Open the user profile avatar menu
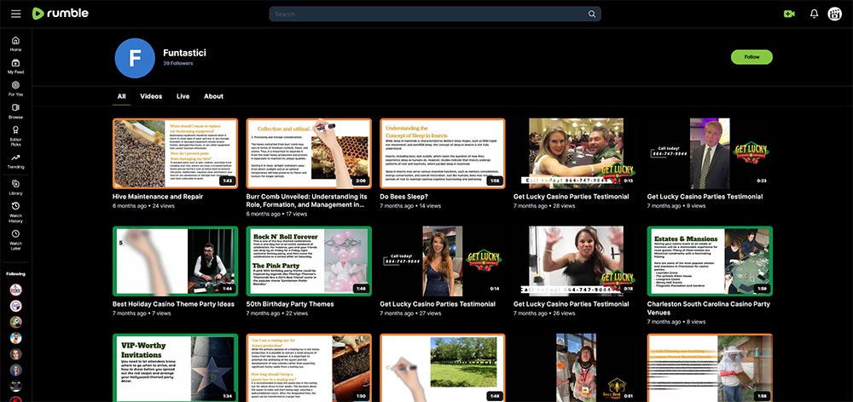This screenshot has width=853, height=402. click(834, 14)
